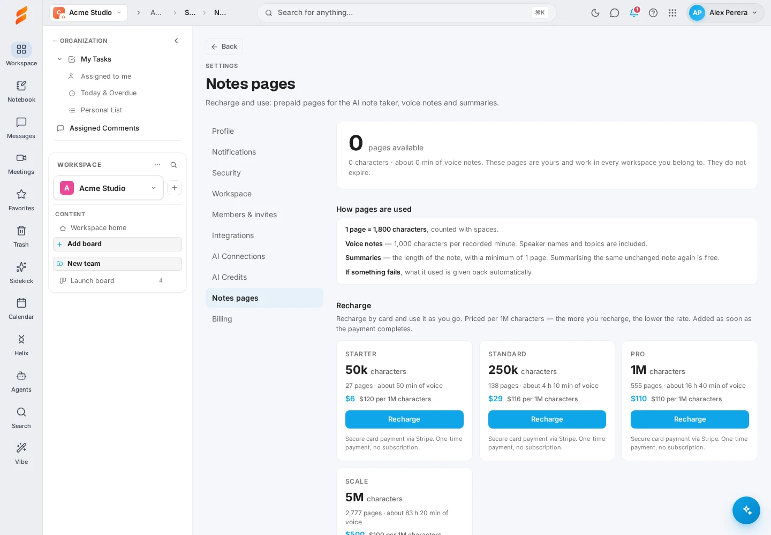Toggle dark mode moon icon
The image size is (771, 535).
click(x=595, y=13)
